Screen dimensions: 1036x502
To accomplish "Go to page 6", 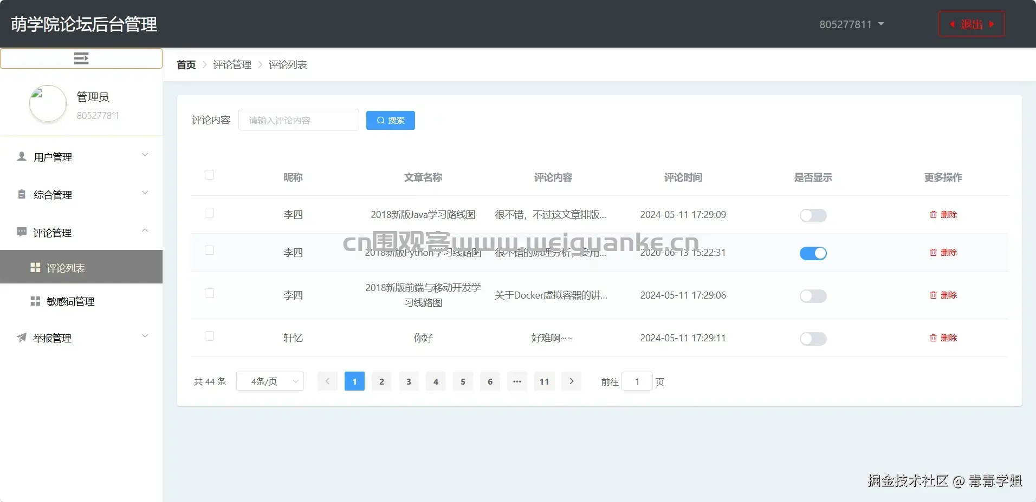I will [x=490, y=381].
